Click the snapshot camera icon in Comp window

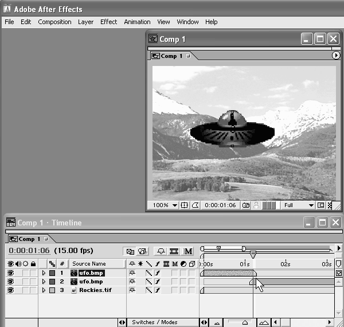pos(246,205)
